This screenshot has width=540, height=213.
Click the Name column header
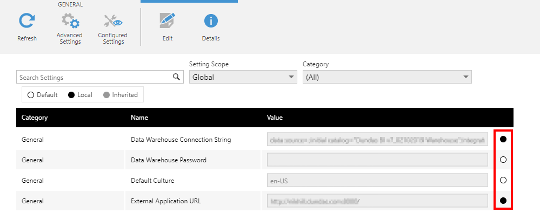click(139, 118)
